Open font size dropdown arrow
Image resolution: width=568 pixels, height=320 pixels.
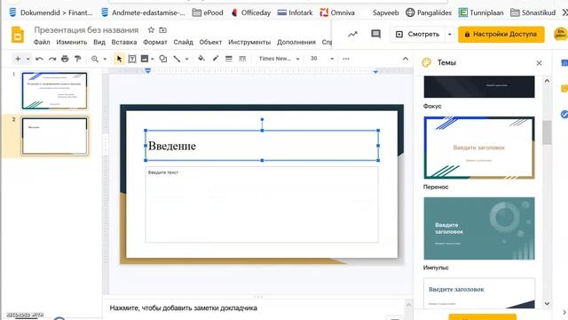[332, 59]
